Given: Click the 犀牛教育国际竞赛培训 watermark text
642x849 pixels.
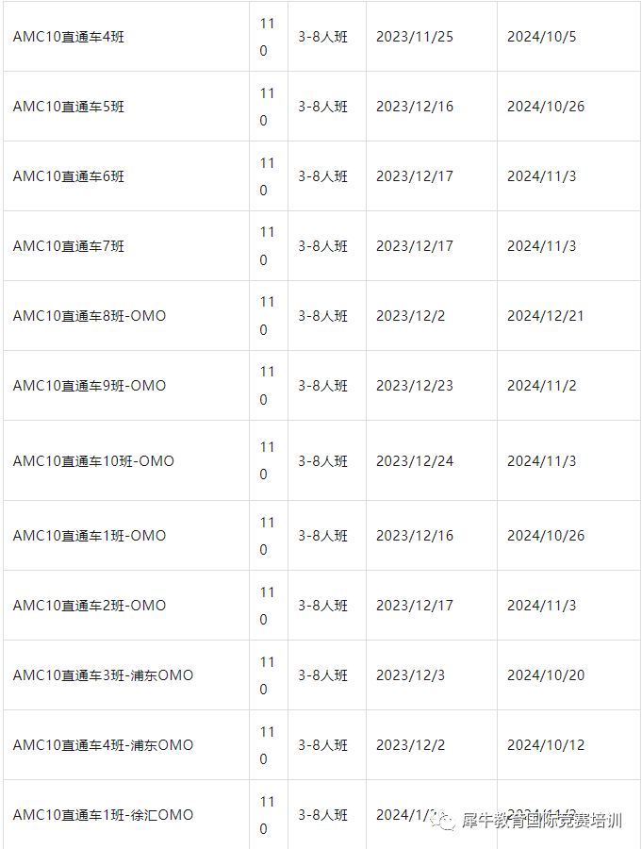Looking at the screenshot, I should pos(542,821).
